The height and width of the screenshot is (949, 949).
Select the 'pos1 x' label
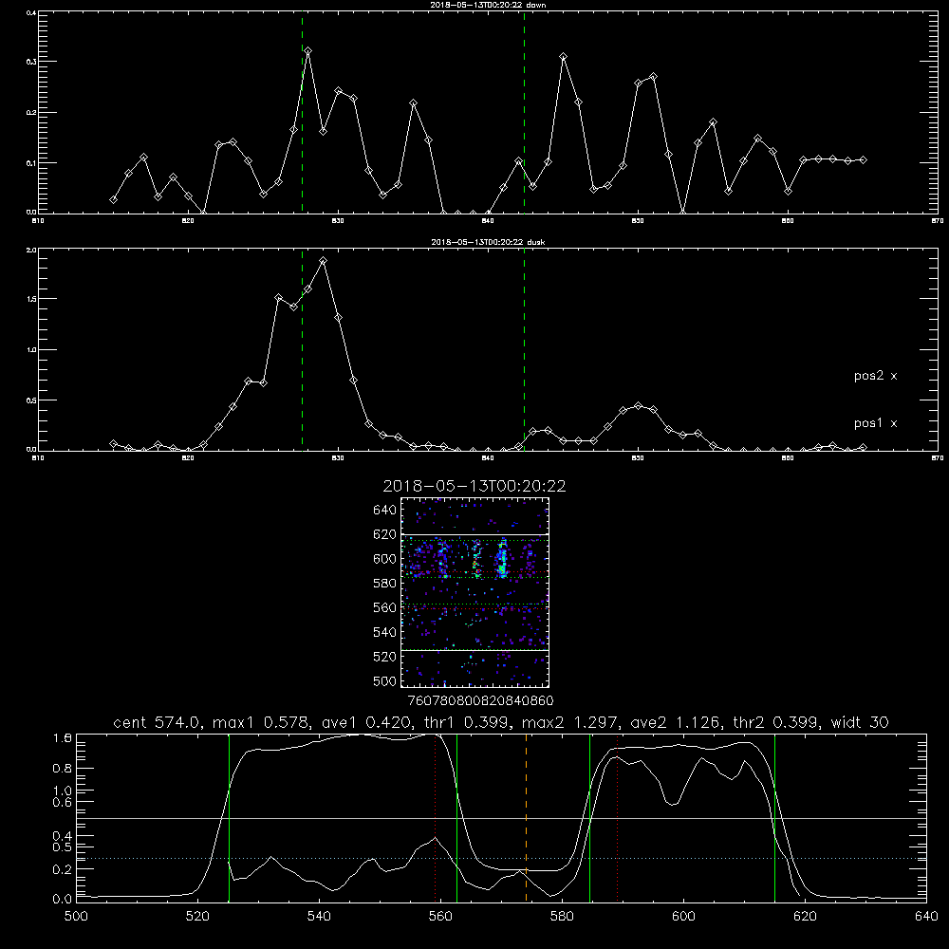tap(875, 423)
